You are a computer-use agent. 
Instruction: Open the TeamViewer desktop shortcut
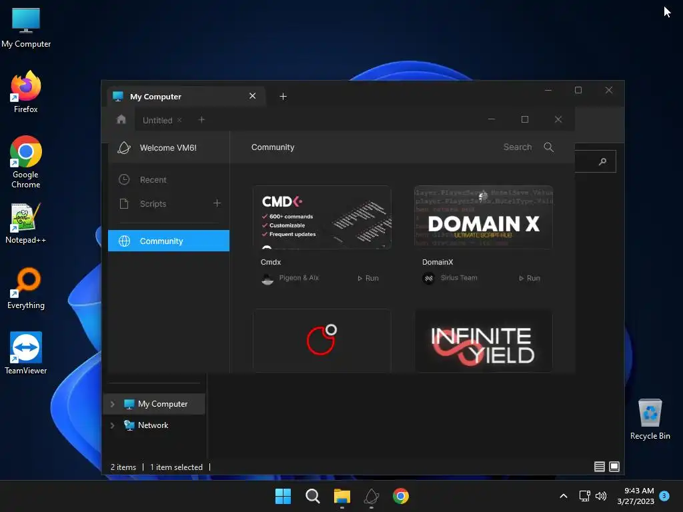26,353
